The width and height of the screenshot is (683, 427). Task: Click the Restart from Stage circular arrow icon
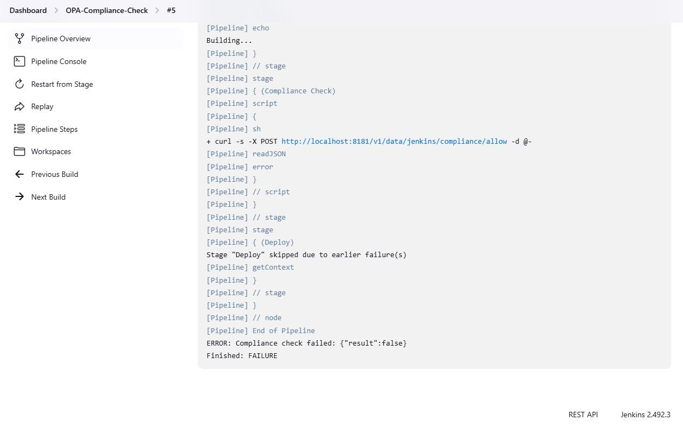click(x=20, y=84)
